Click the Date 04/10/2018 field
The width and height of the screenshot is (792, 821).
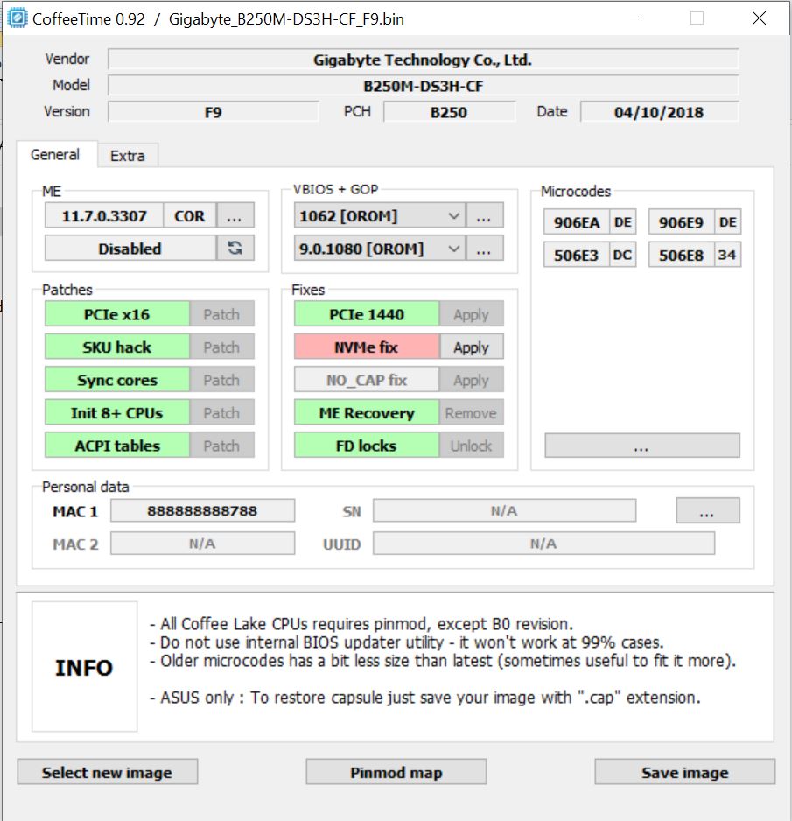(x=659, y=111)
